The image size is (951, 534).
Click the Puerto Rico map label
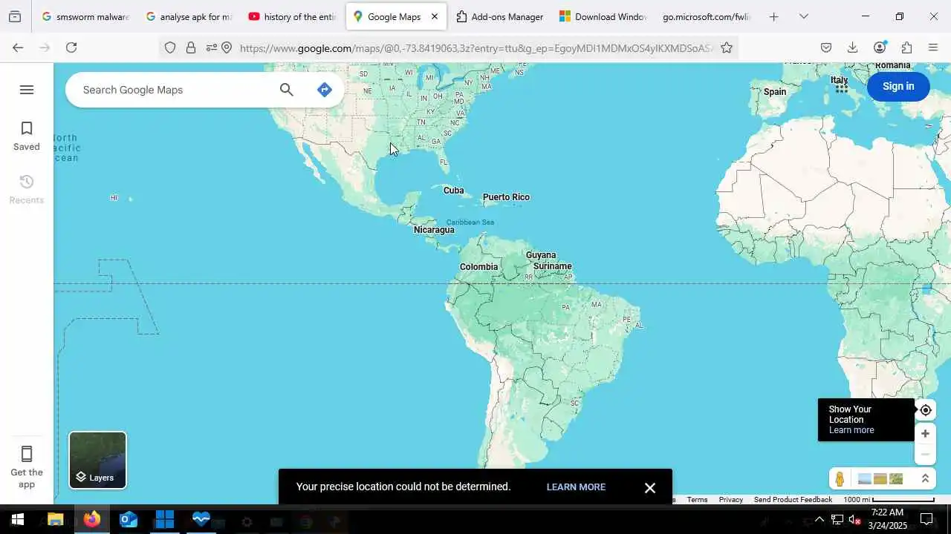click(x=506, y=197)
